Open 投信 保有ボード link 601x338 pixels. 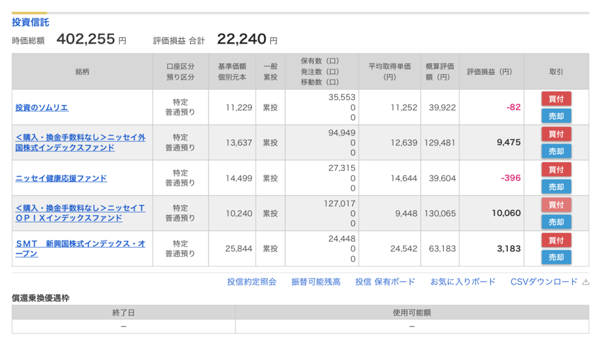tap(385, 282)
